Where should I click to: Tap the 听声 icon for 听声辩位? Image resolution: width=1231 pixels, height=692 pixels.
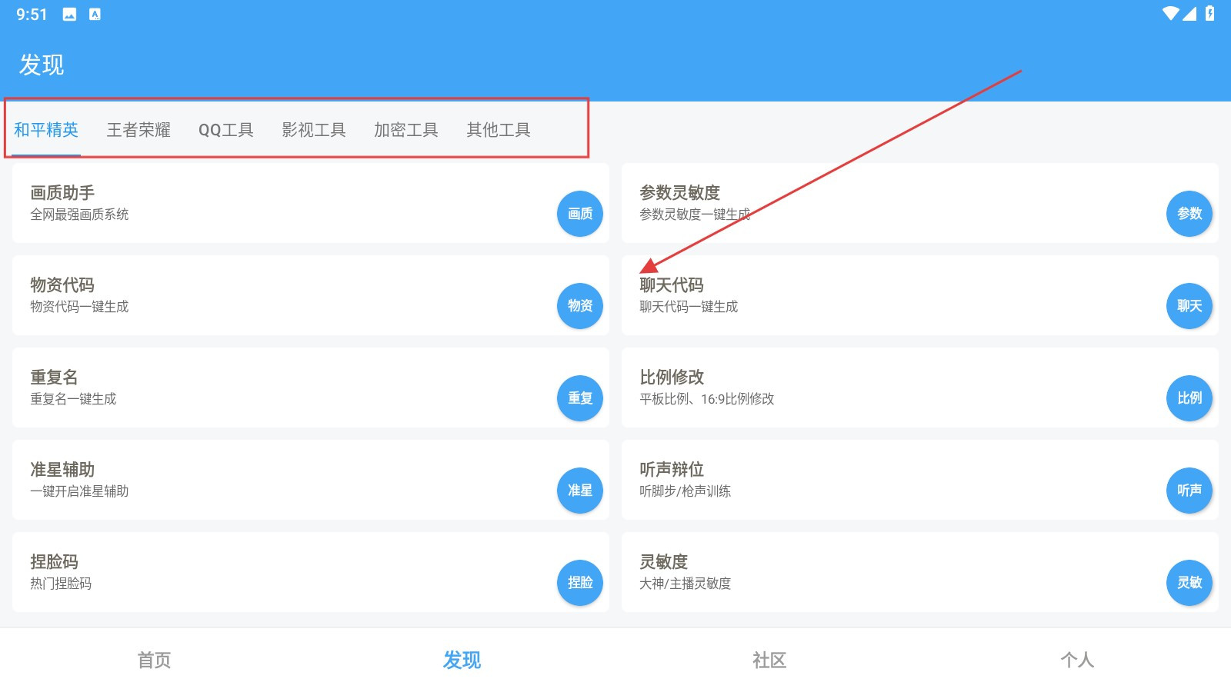pos(1189,491)
